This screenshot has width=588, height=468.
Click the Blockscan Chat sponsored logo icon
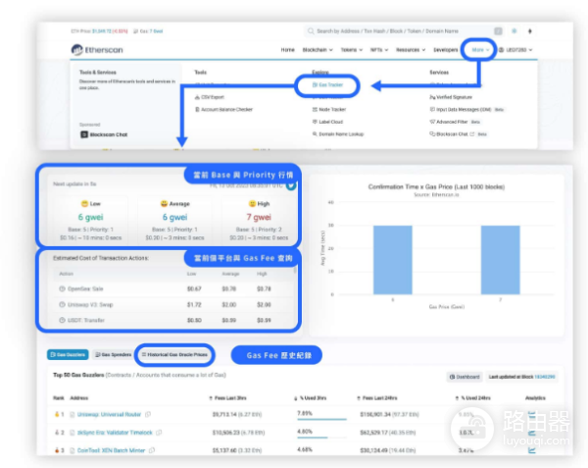click(84, 134)
